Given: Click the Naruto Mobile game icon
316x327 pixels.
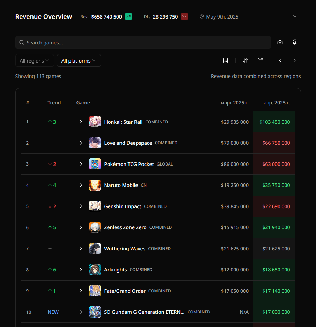Looking at the screenshot, I should pos(95,185).
